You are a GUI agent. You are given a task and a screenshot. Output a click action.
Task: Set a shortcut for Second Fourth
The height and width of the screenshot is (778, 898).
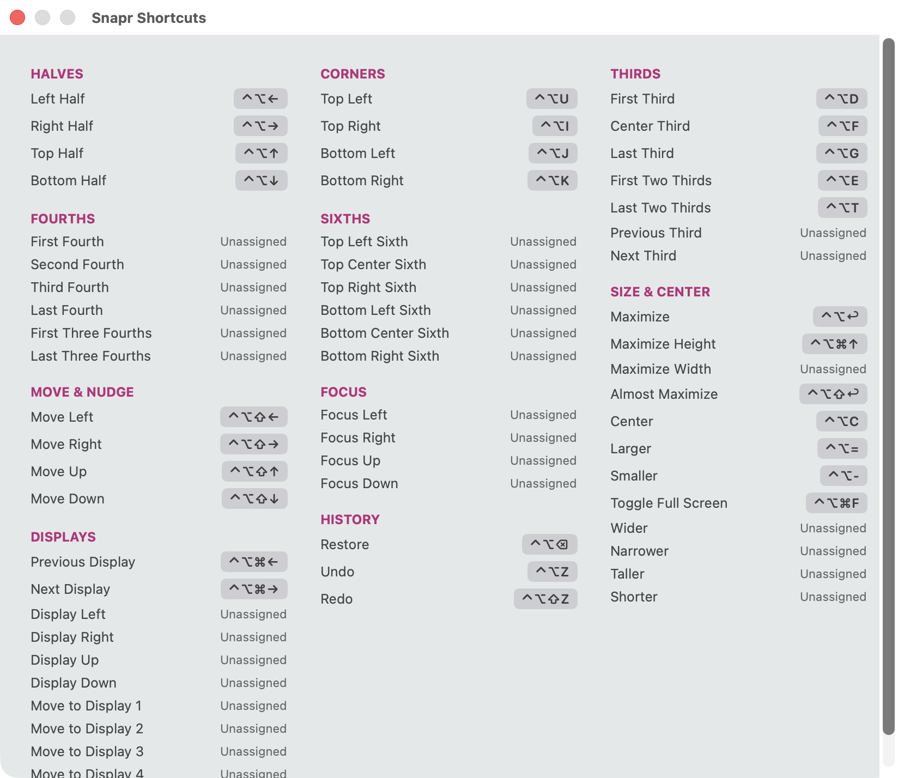pos(253,264)
